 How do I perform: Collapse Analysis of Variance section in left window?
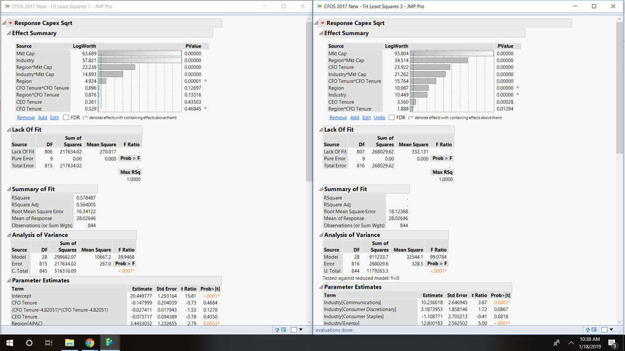[9, 235]
